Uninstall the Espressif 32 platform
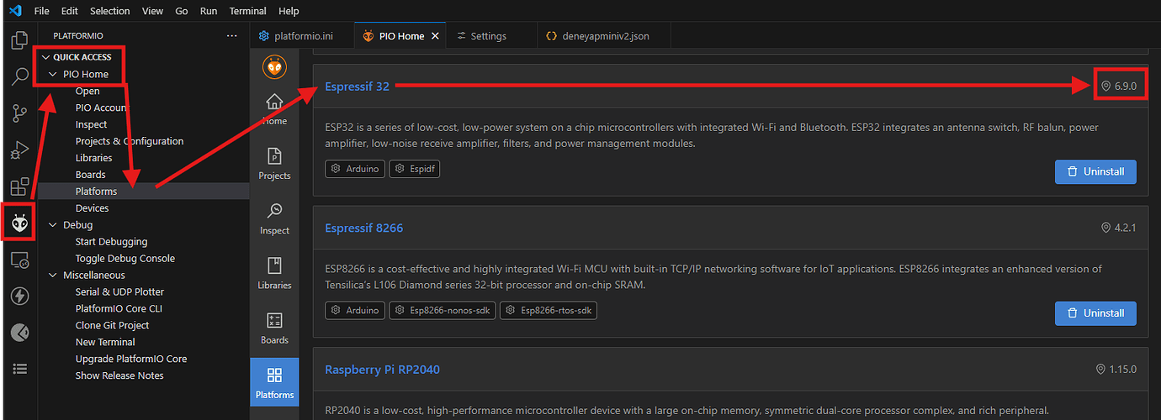Viewport: 1161px width, 420px height. coord(1095,171)
